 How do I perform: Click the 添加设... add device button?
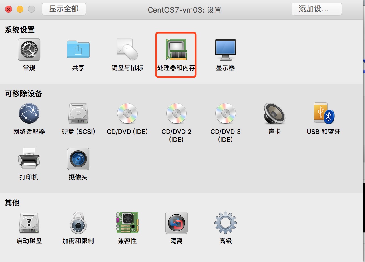pyautogui.click(x=316, y=9)
